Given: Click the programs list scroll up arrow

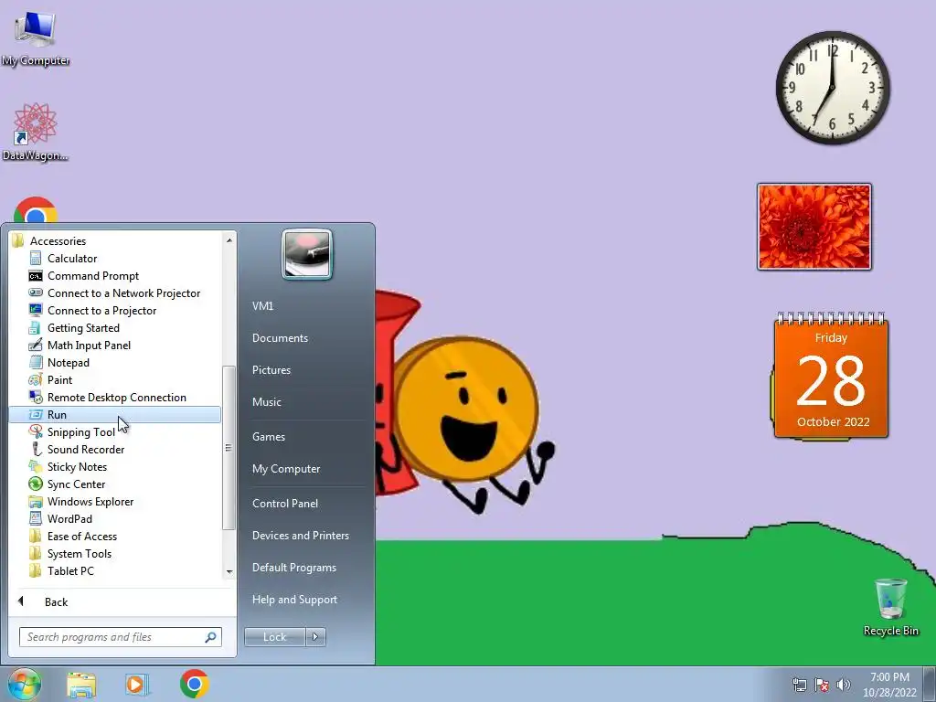Looking at the screenshot, I should (x=229, y=240).
